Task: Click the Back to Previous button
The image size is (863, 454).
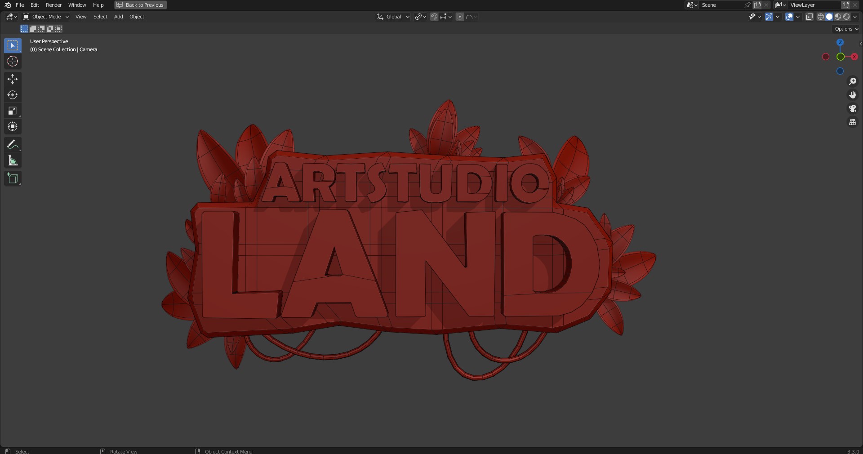Action: tap(140, 5)
